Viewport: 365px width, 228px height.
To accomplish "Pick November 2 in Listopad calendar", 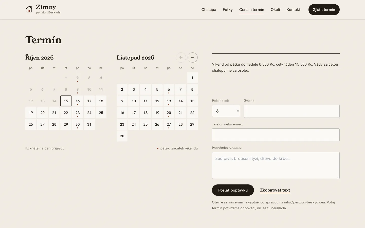I will pyautogui.click(x=122, y=89).
